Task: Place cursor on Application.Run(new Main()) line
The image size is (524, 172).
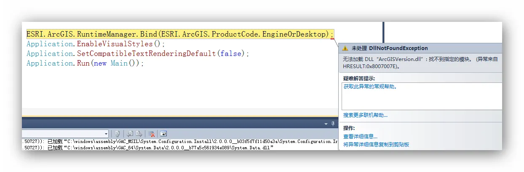Action: click(x=85, y=63)
